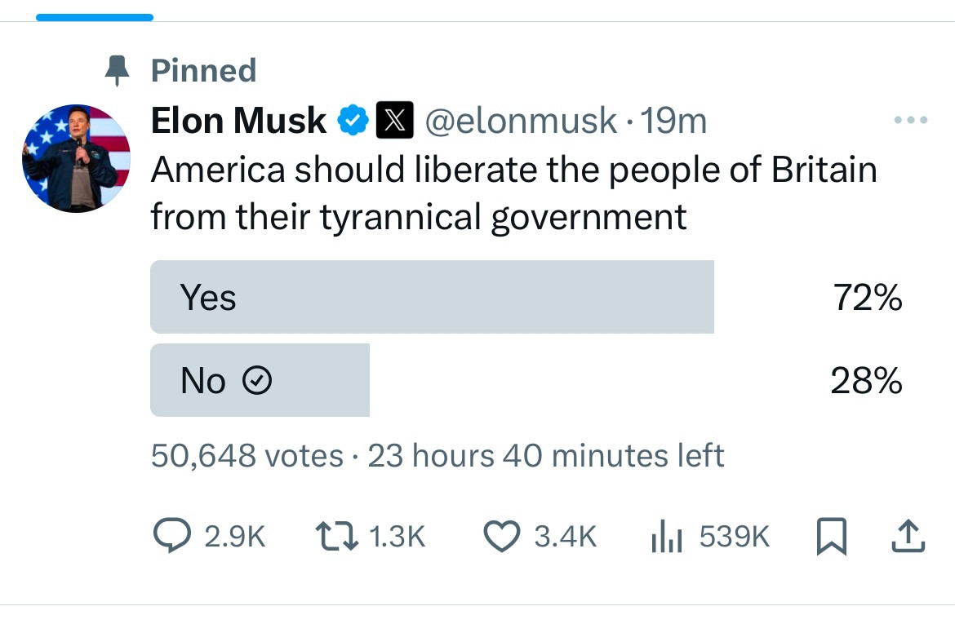Viewport: 955px width, 624px height.
Task: Click the pin icon beside Pinned
Action: click(117, 71)
